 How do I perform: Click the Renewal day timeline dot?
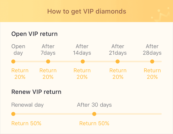[x=13, y=114]
